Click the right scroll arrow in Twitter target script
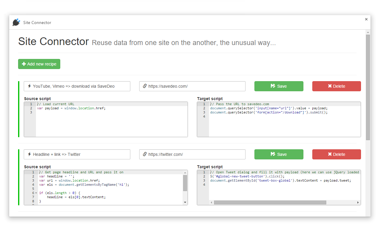The width and height of the screenshot is (380, 237). pyautogui.click(x=358, y=203)
